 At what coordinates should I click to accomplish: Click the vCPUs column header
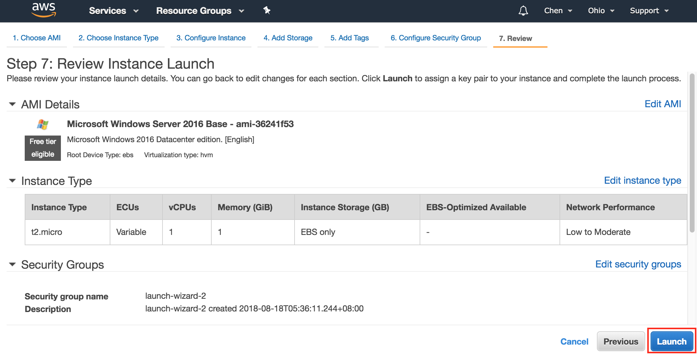point(187,207)
